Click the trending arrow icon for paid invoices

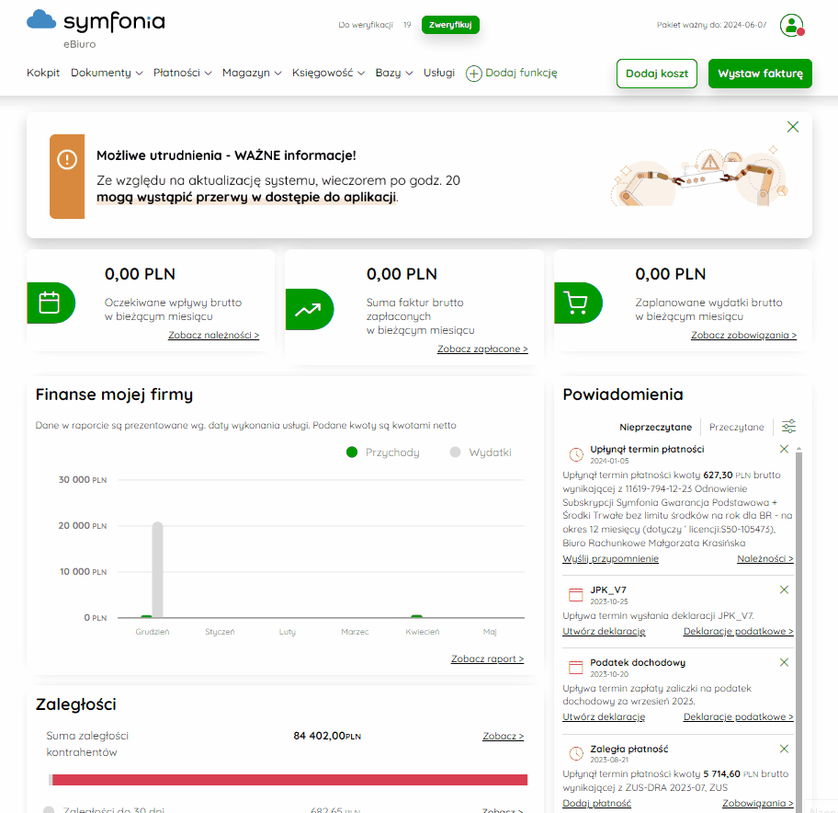pyautogui.click(x=309, y=309)
